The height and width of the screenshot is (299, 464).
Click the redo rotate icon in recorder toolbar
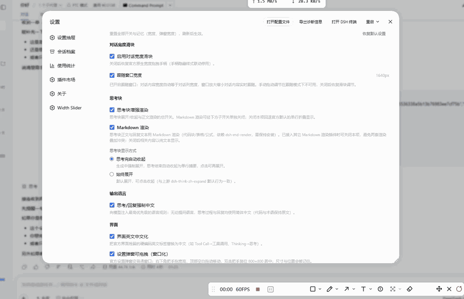(459, 289)
